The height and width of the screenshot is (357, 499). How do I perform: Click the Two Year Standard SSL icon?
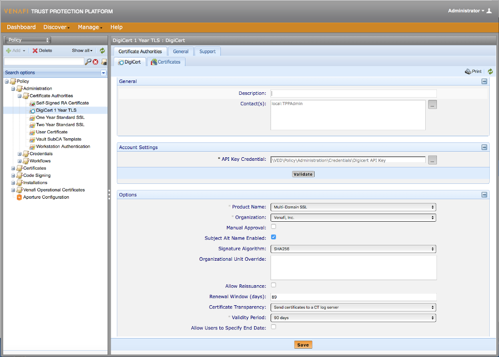tap(32, 125)
